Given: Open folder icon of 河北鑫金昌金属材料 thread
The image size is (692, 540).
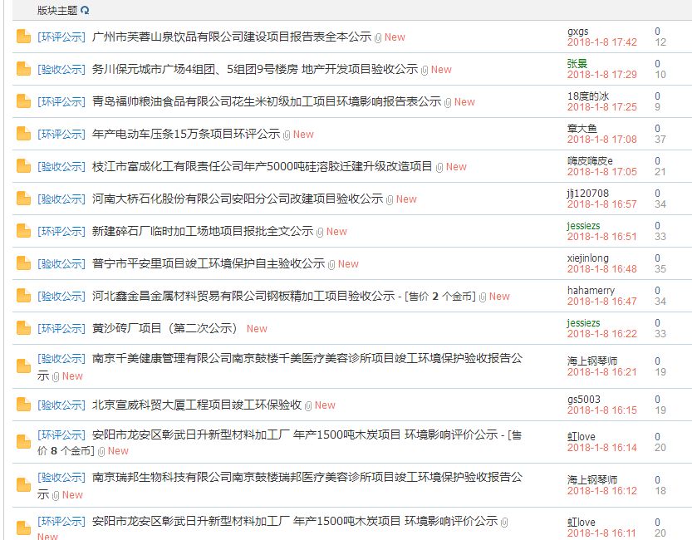Looking at the screenshot, I should click(23, 296).
